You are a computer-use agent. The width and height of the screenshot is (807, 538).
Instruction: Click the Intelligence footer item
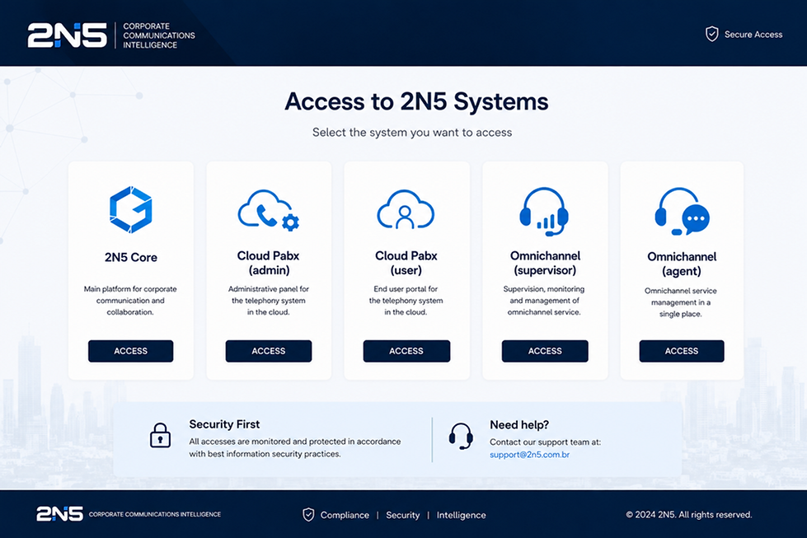pyautogui.click(x=461, y=515)
